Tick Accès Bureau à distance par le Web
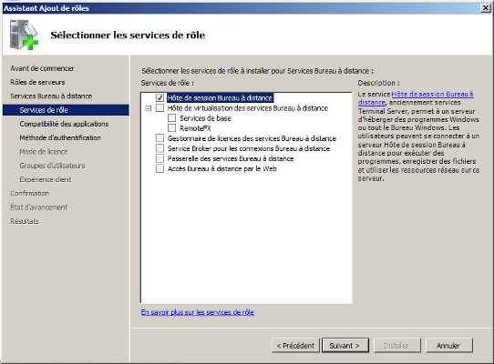The height and width of the screenshot is (364, 494). coord(160,168)
